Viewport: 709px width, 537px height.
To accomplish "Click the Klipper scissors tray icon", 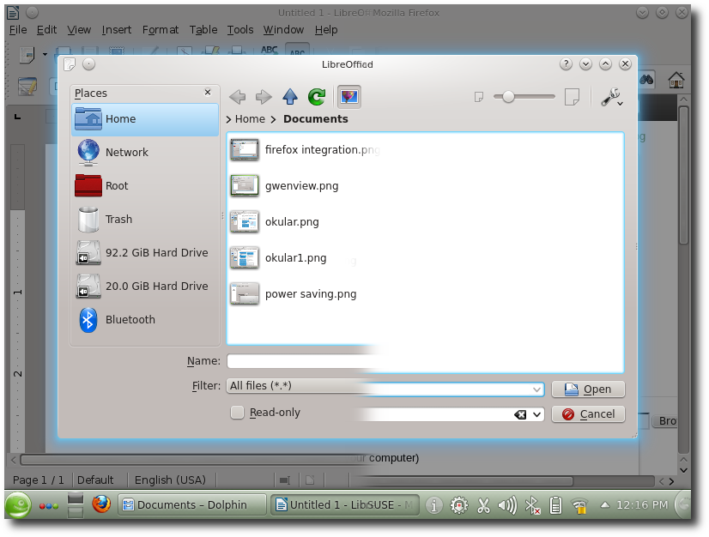I will [483, 505].
